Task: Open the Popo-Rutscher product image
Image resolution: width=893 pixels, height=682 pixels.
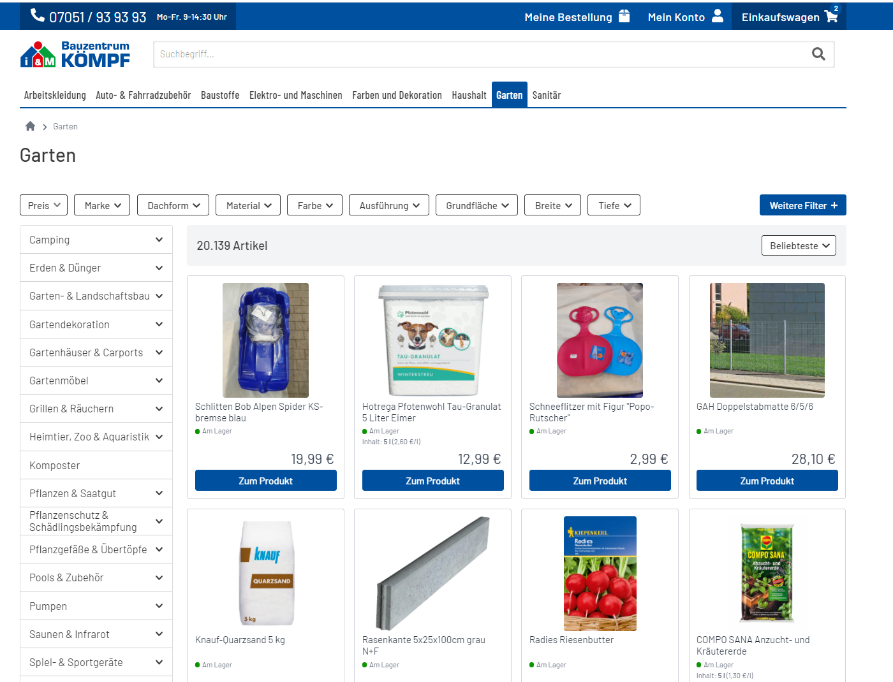Action: 600,340
